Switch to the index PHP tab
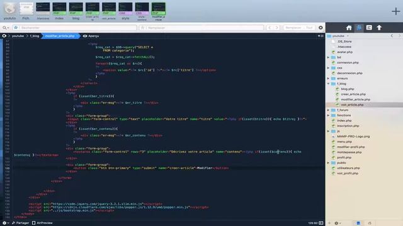This screenshot has width=403, height=226. point(59,11)
